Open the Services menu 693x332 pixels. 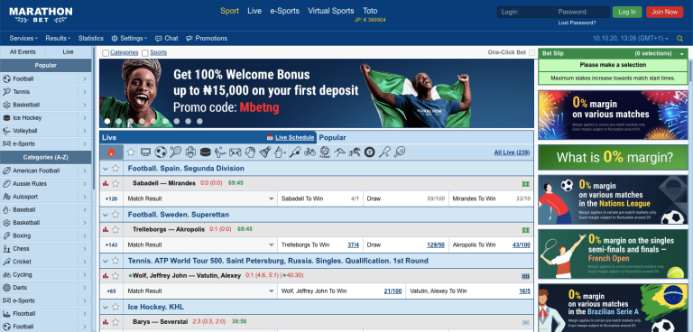(23, 39)
